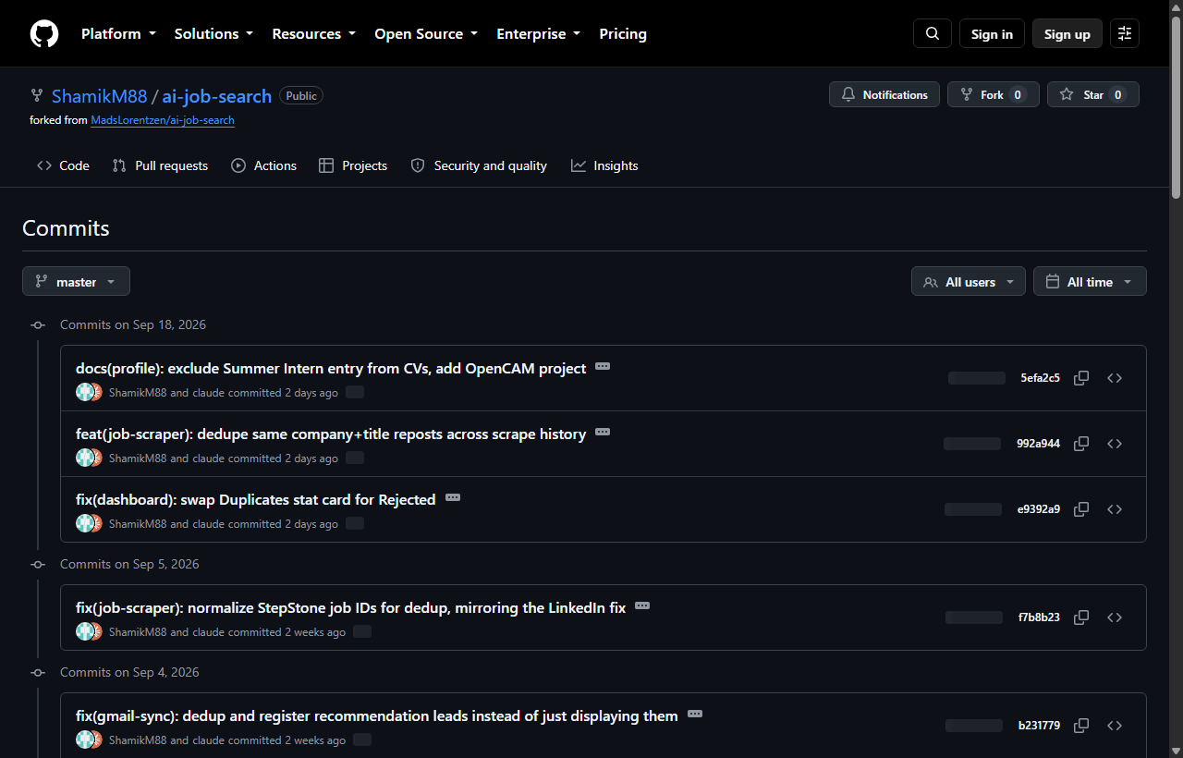Expand description of gmail-sync dedup commit
Screen dimensions: 1183x758
(x=695, y=714)
